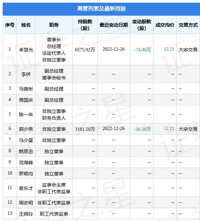Click the 交易方式 column header
Image resolution: width=200 pixels, height=222 pixels.
[188, 25]
